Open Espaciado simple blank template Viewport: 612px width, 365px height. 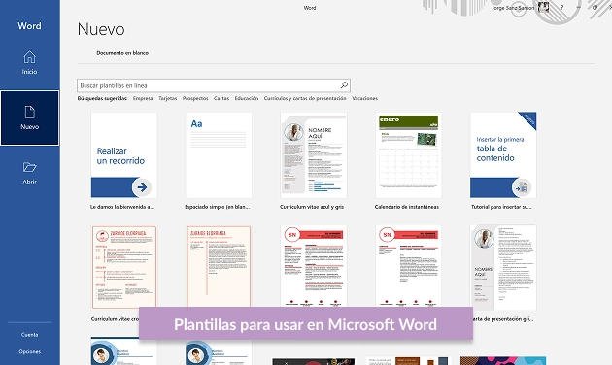[219, 155]
